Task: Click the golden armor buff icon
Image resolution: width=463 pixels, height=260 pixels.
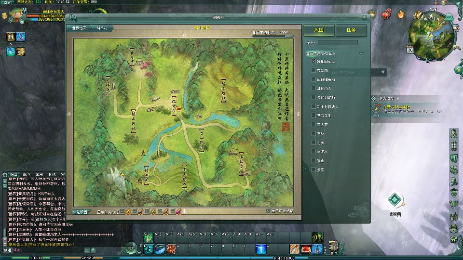Action: tap(11, 37)
